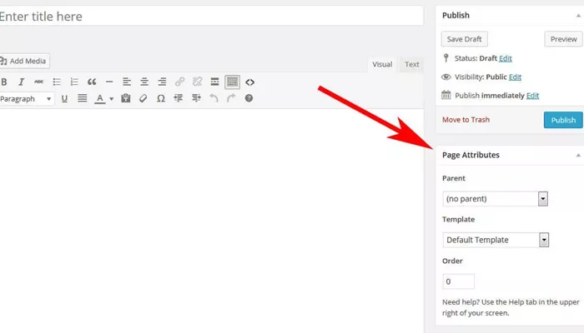Open the text color picker arrow
Screen dimensions: 584x333
(111, 99)
